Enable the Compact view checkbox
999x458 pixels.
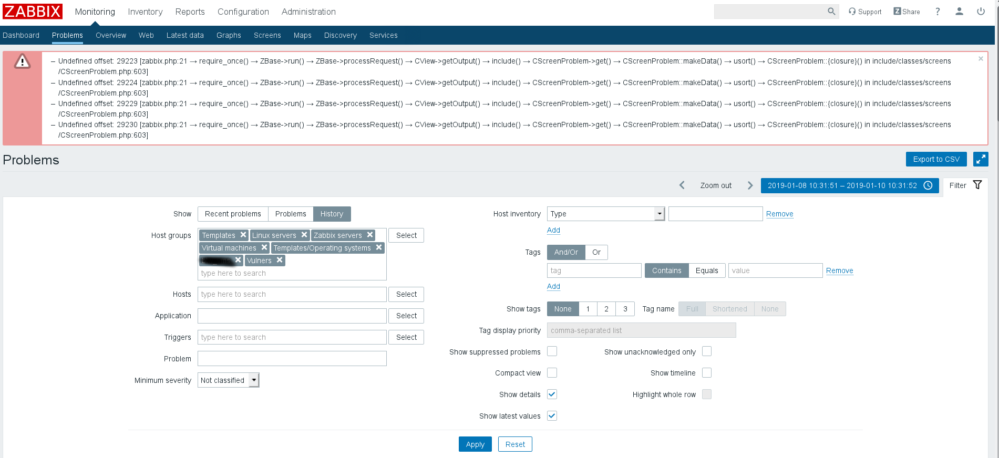pos(552,373)
